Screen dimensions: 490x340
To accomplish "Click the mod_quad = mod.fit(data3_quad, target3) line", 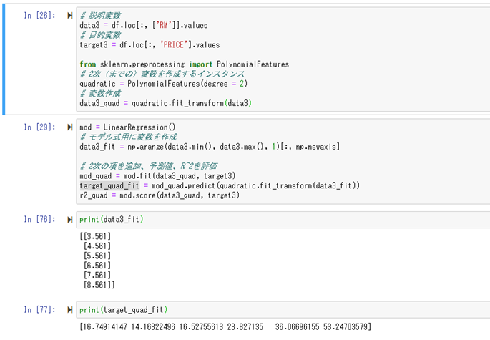I will tap(157, 176).
